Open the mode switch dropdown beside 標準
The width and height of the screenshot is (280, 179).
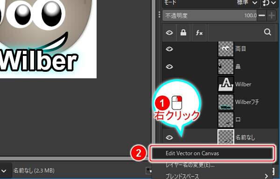[x=269, y=3]
